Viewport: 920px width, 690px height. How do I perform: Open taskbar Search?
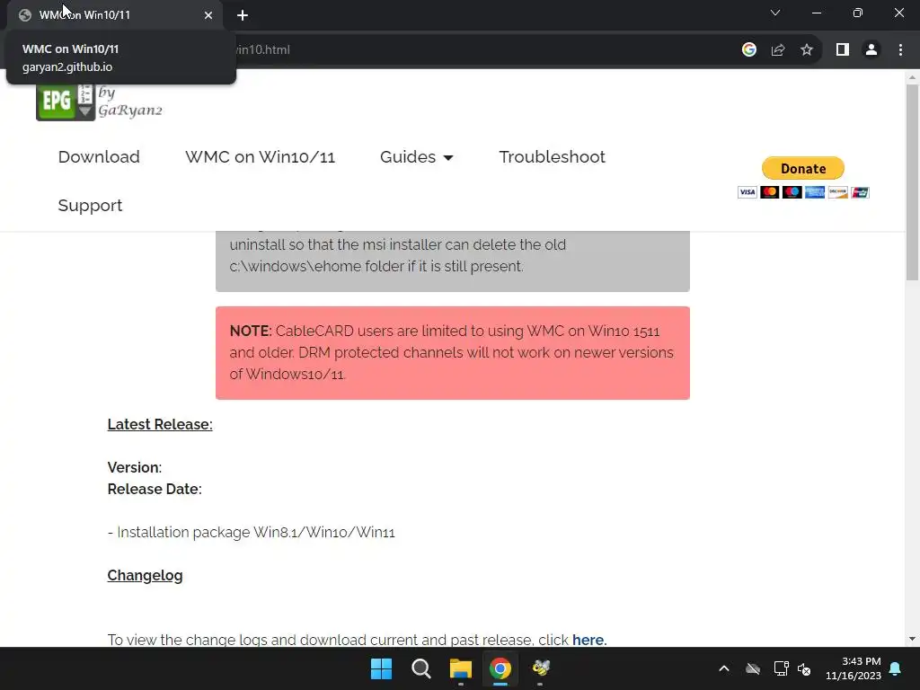(x=421, y=668)
